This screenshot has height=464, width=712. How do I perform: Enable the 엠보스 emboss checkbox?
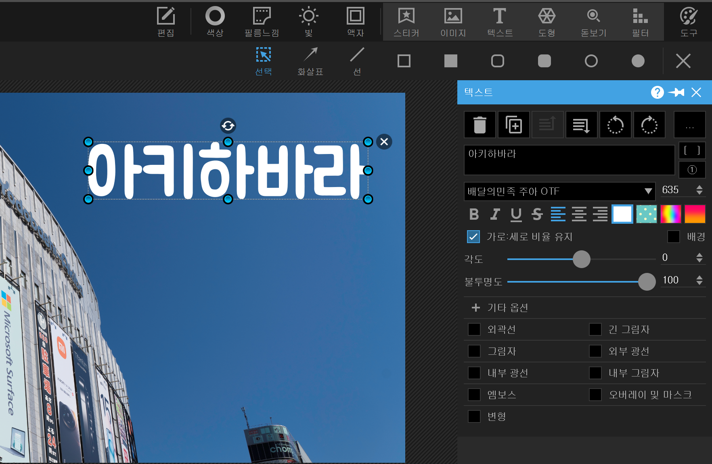point(474,395)
